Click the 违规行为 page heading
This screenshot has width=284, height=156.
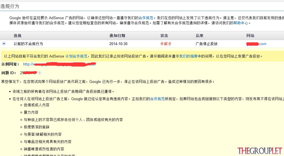(10, 6)
